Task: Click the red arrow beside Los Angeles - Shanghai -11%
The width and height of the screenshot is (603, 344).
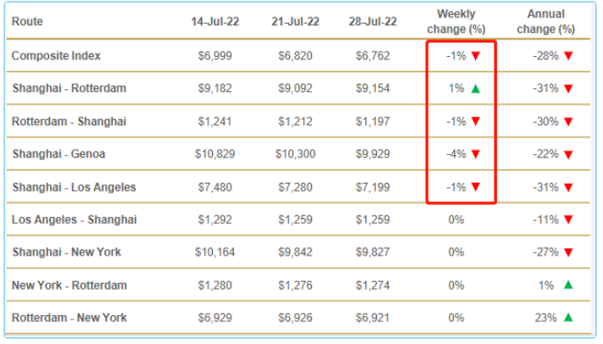Action: pos(569,220)
